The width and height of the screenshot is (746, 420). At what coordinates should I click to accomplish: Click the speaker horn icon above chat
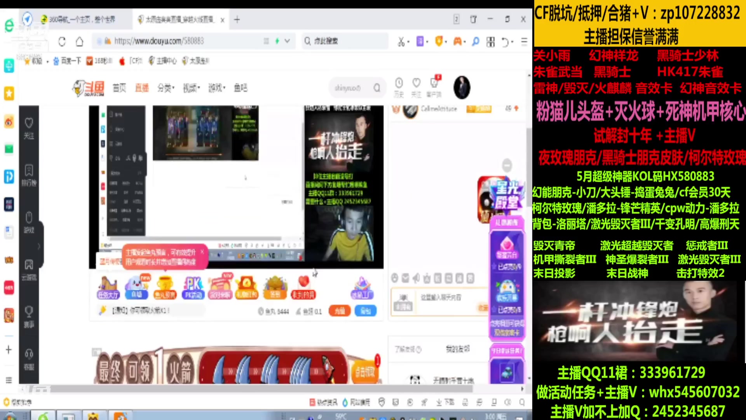[416, 278]
